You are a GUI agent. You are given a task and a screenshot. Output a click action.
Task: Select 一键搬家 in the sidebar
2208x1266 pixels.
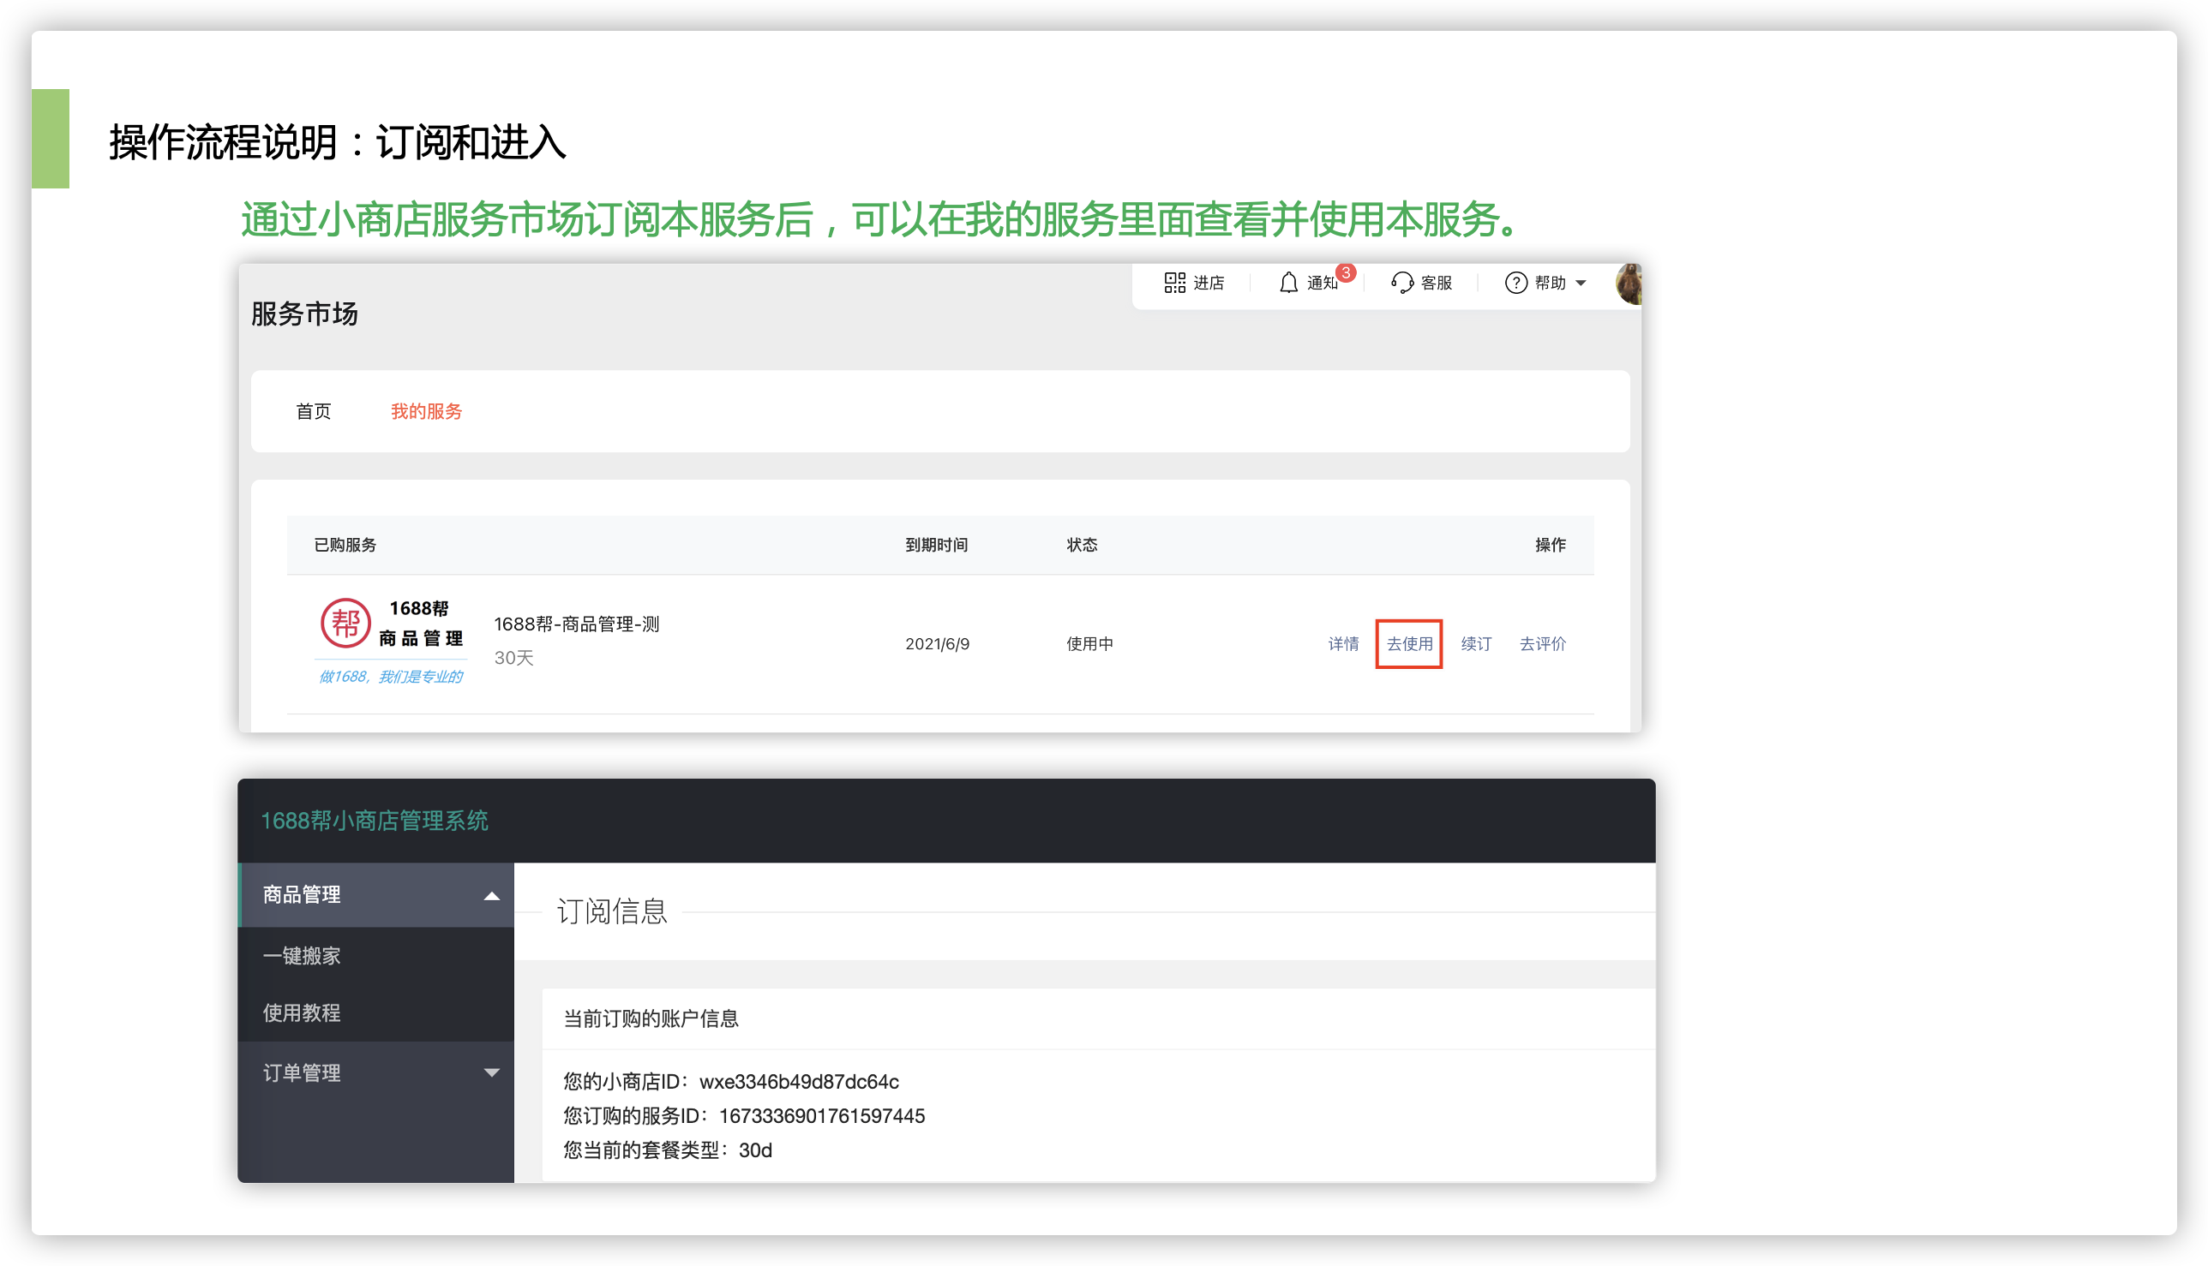tap(300, 957)
